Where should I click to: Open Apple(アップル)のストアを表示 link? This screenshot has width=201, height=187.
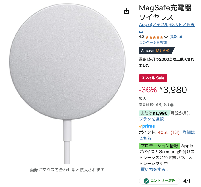(x=167, y=28)
